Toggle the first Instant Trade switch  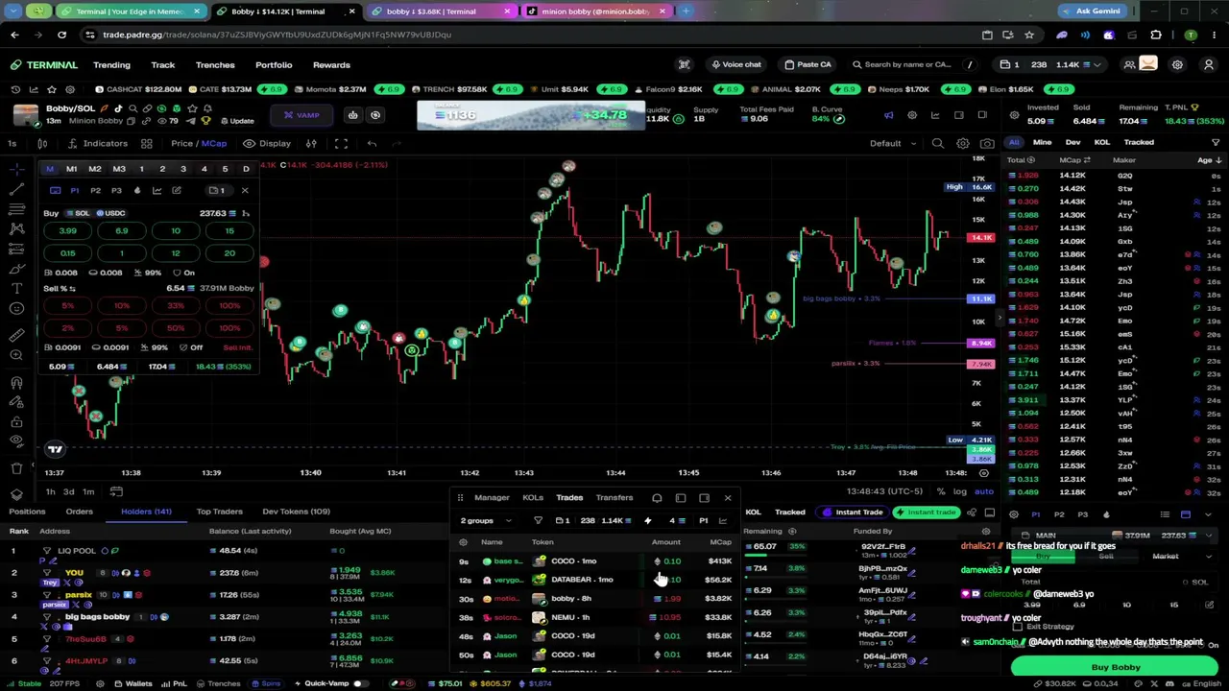852,512
